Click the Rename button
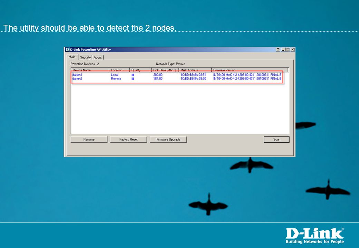This screenshot has height=248, width=359. click(x=89, y=139)
